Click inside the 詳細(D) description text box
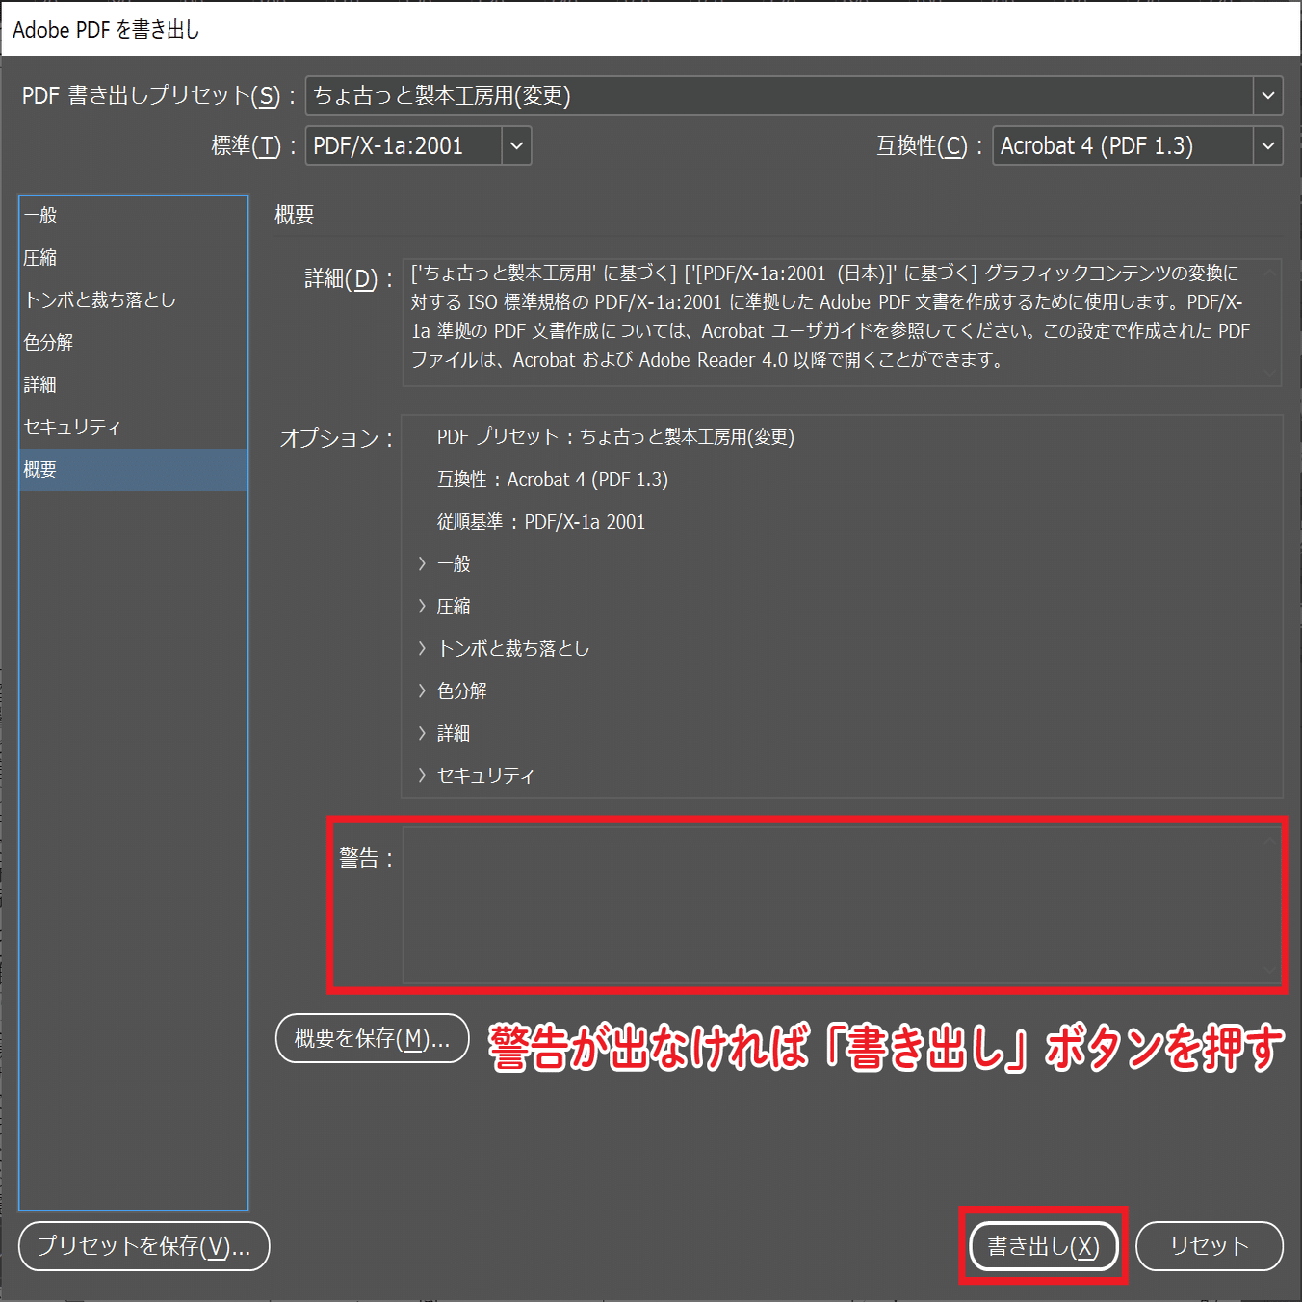This screenshot has width=1302, height=1302. tap(842, 322)
